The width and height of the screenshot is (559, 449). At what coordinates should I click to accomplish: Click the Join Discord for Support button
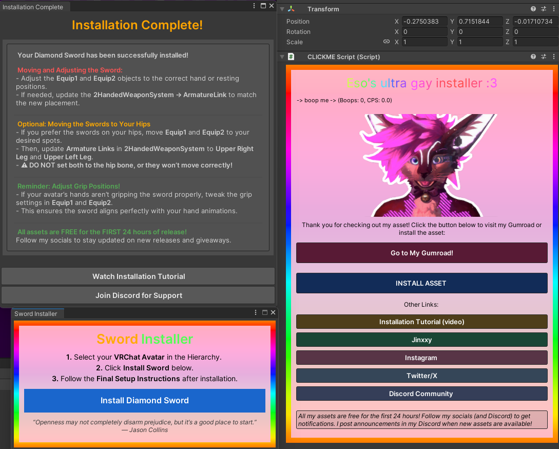(138, 295)
